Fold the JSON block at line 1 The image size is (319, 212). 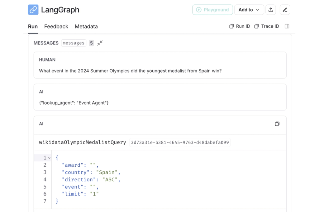pos(49,158)
